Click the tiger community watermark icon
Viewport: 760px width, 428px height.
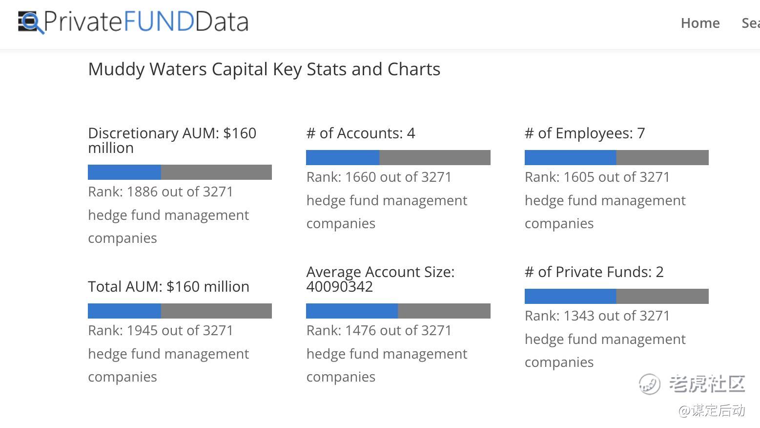pyautogui.click(x=650, y=384)
